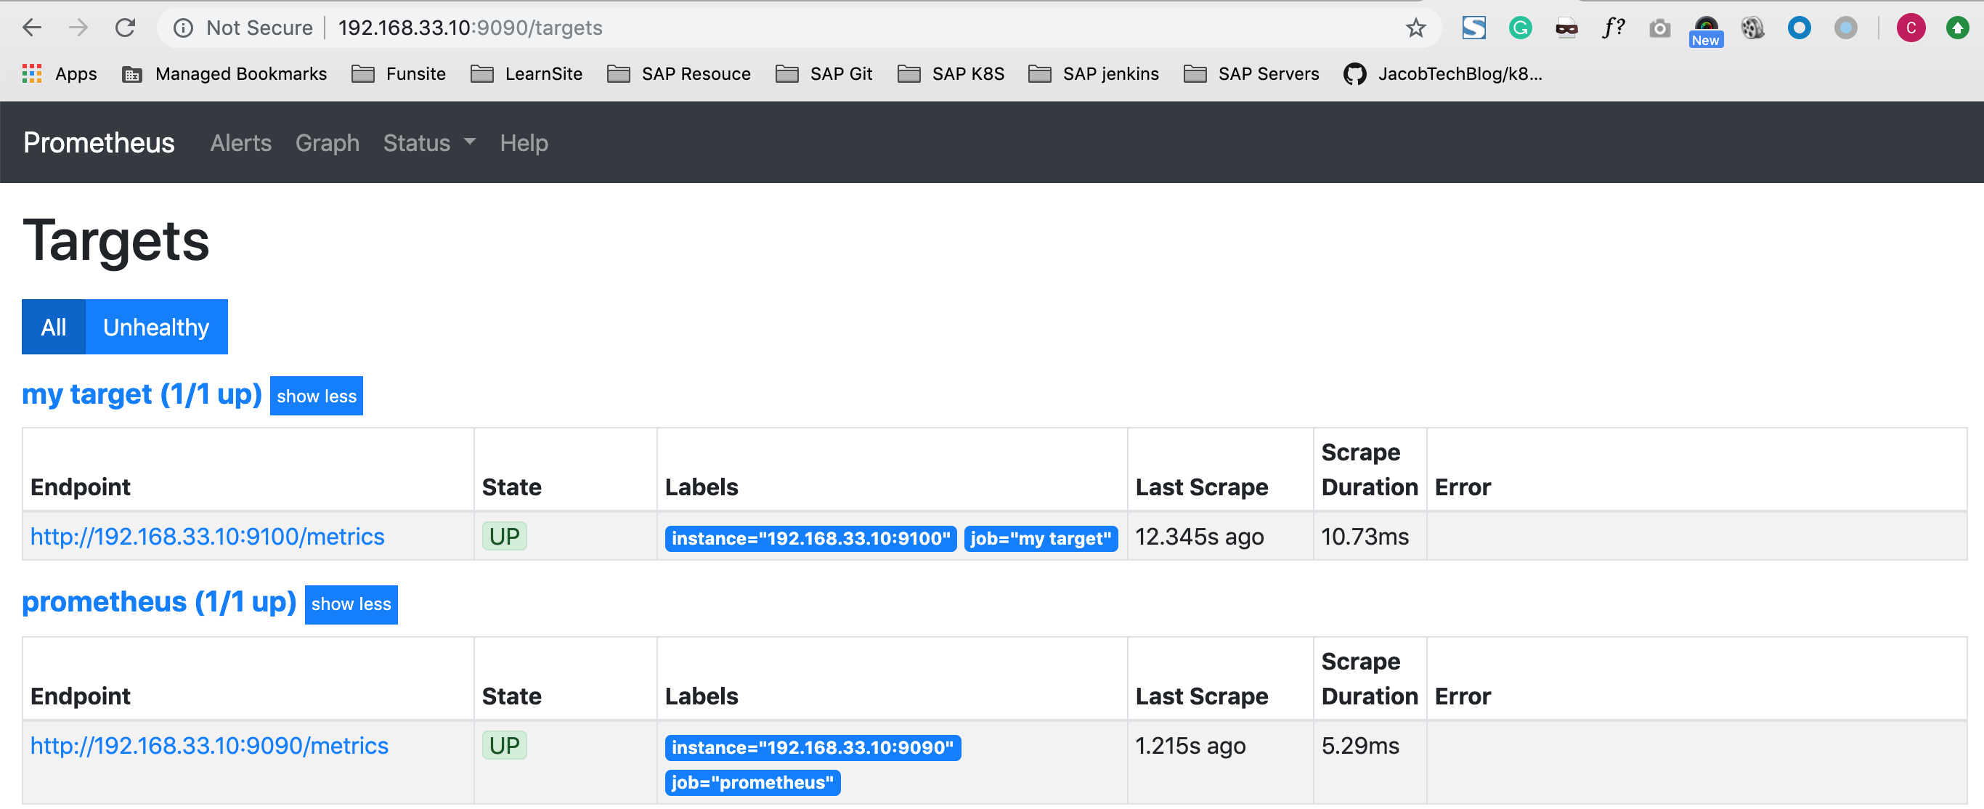The image size is (1984, 809).
Task: Select the Unhealthy targets filter
Action: (x=156, y=328)
